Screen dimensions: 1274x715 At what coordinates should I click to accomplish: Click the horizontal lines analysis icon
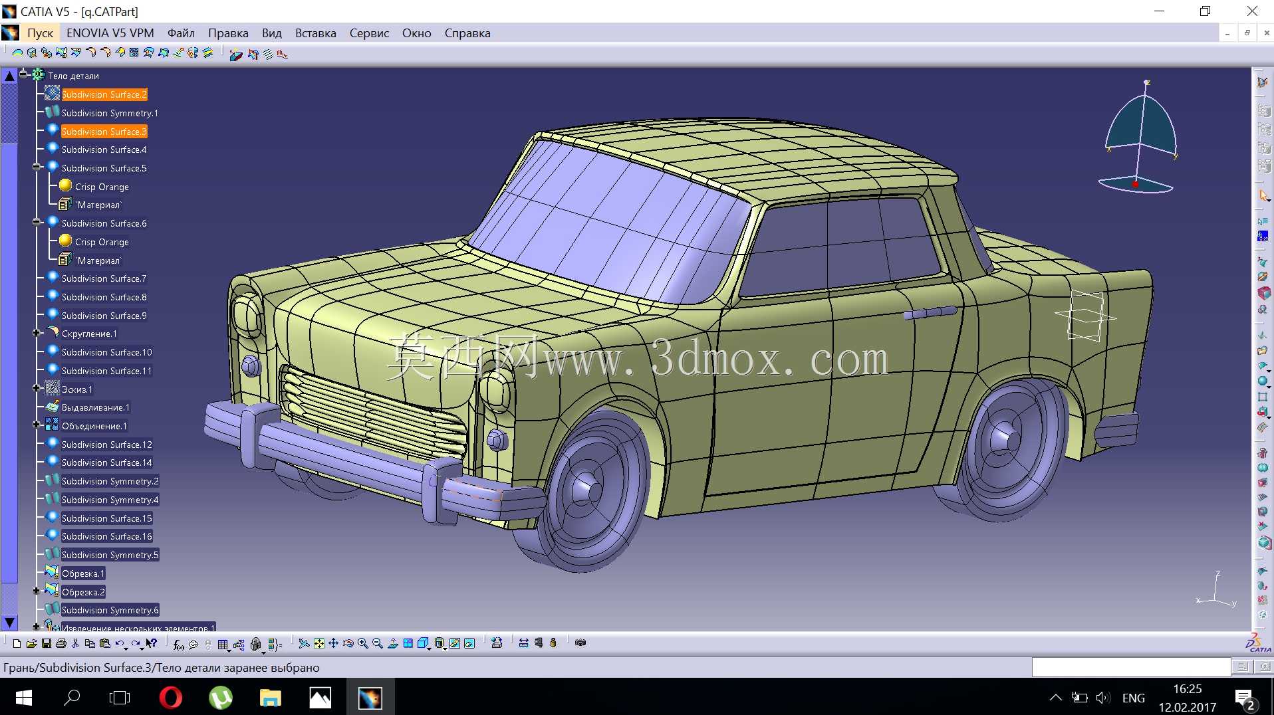tap(268, 54)
